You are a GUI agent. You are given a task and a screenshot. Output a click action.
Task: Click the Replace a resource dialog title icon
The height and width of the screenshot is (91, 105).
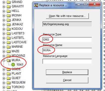pos(36,5)
